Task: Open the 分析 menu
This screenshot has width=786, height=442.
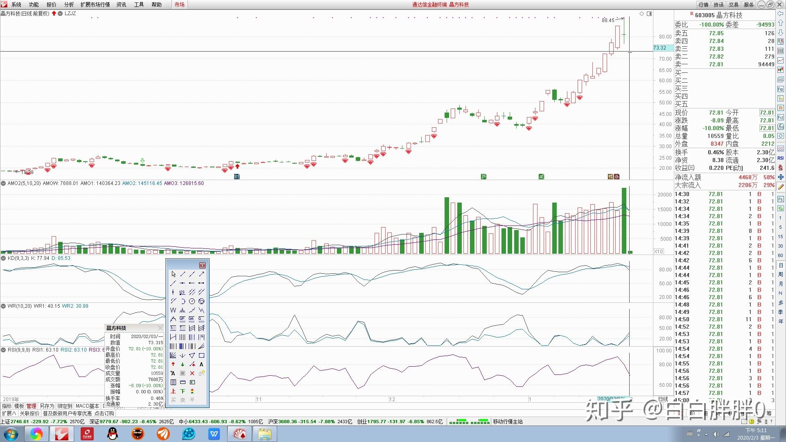Action: [69, 5]
